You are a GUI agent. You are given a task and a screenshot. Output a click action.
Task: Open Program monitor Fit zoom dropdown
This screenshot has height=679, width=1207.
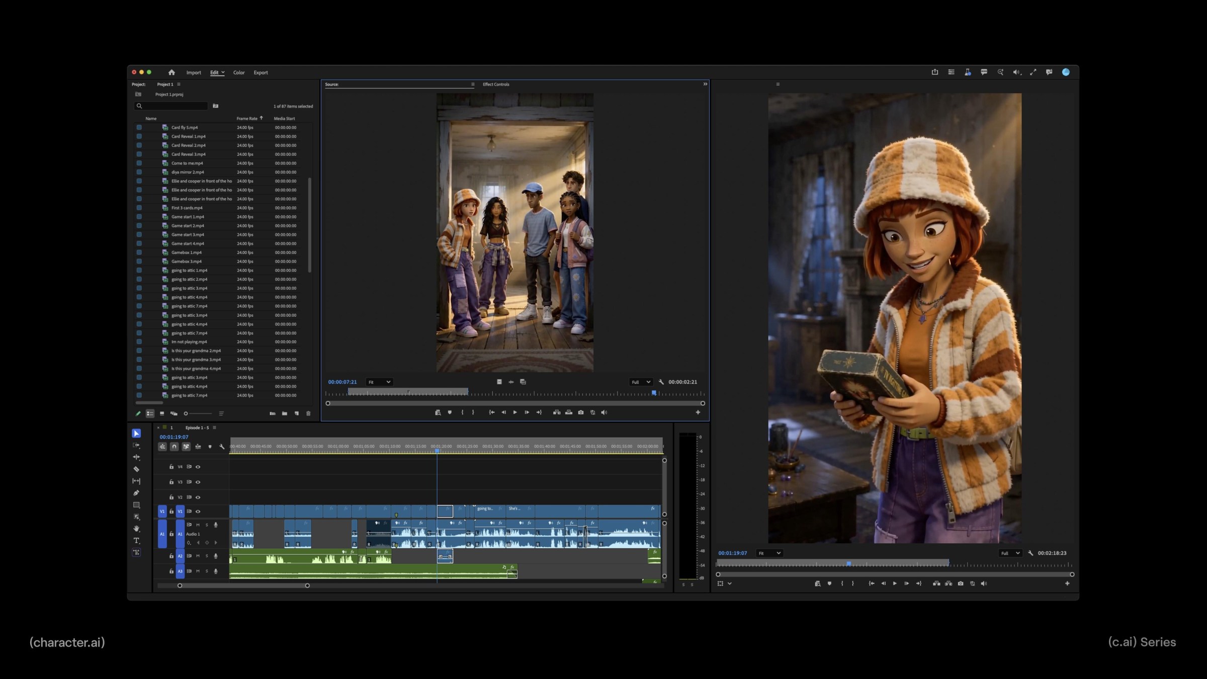click(769, 553)
